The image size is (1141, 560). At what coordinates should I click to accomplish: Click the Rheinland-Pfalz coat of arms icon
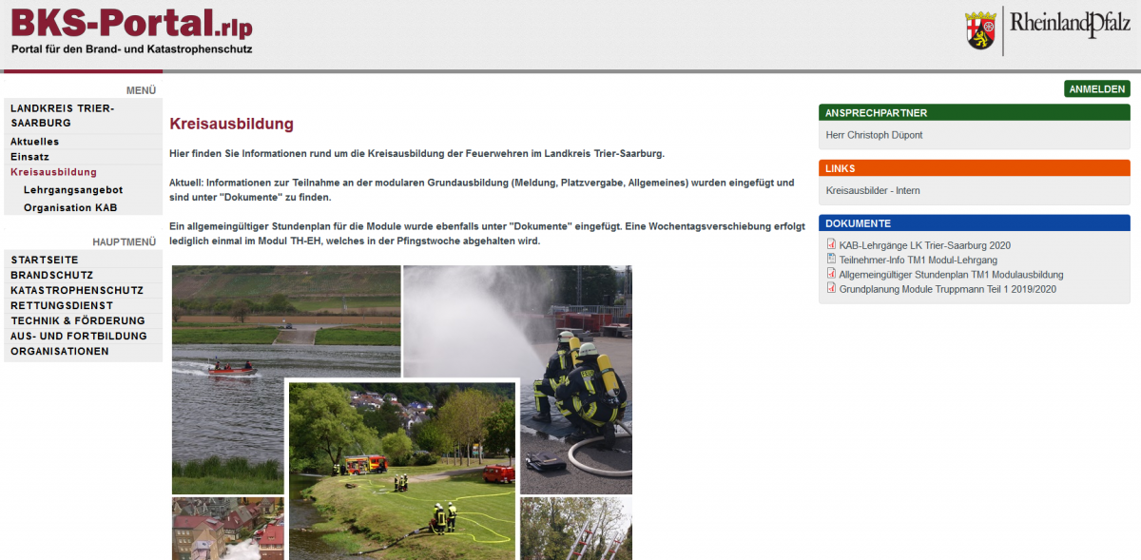point(980,30)
